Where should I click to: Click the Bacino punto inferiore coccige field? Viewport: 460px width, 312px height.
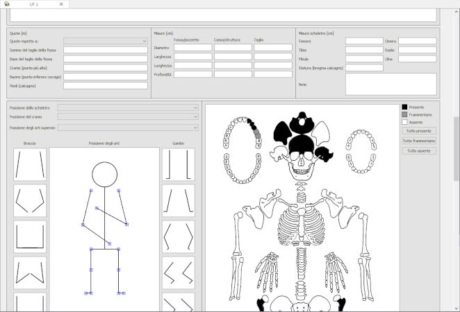click(x=106, y=77)
